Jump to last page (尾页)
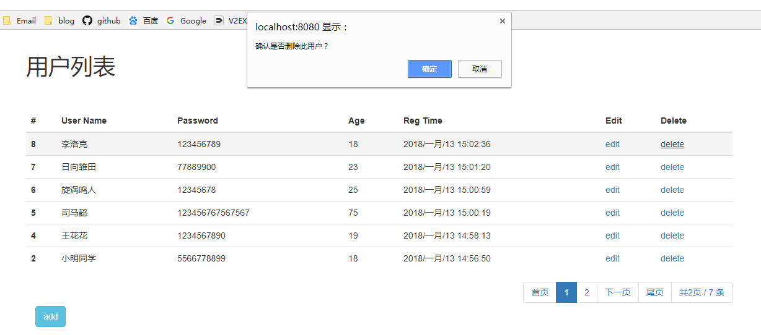Image resolution: width=761 pixels, height=335 pixels. coord(655,292)
